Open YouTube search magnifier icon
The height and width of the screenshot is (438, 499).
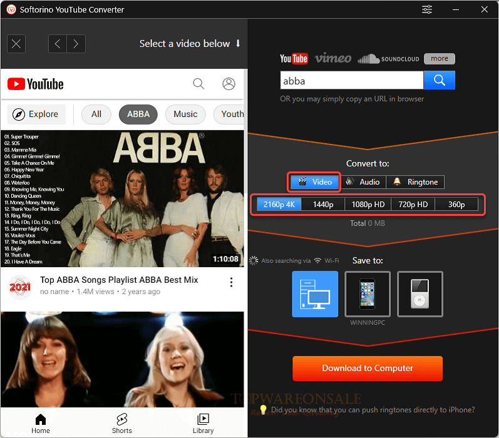click(198, 84)
